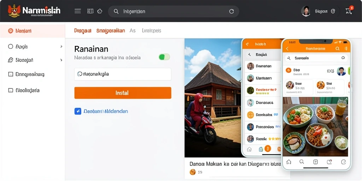This screenshot has height=181, width=362.
Task: Click the Slonajah tag icon in sidebar
Action: tap(10, 60)
